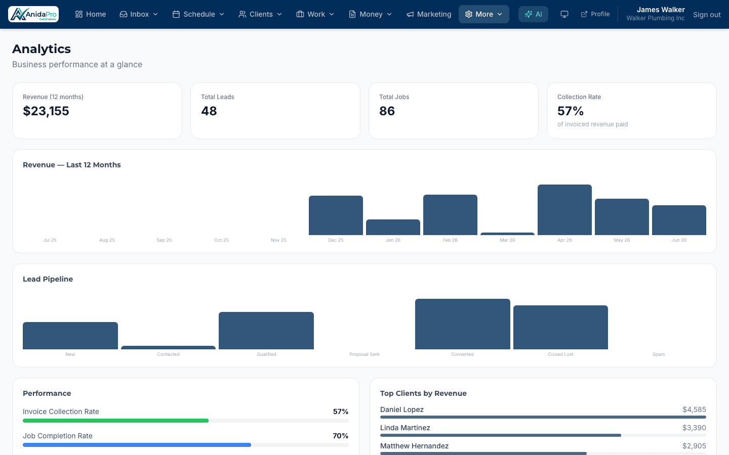Viewport: 729px width, 455px height.
Task: Click the Marketing megaphone icon
Action: tap(410, 14)
